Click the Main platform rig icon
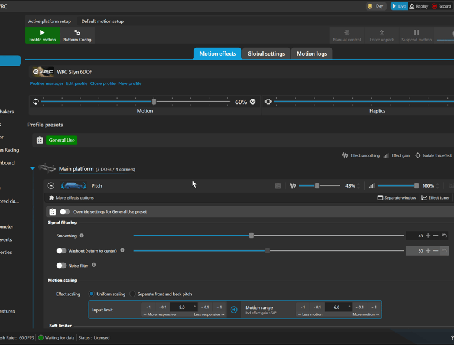 pyautogui.click(x=47, y=168)
